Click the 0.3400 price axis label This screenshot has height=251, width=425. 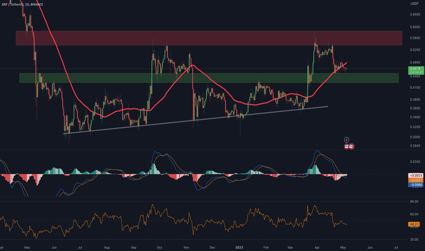coord(415,117)
